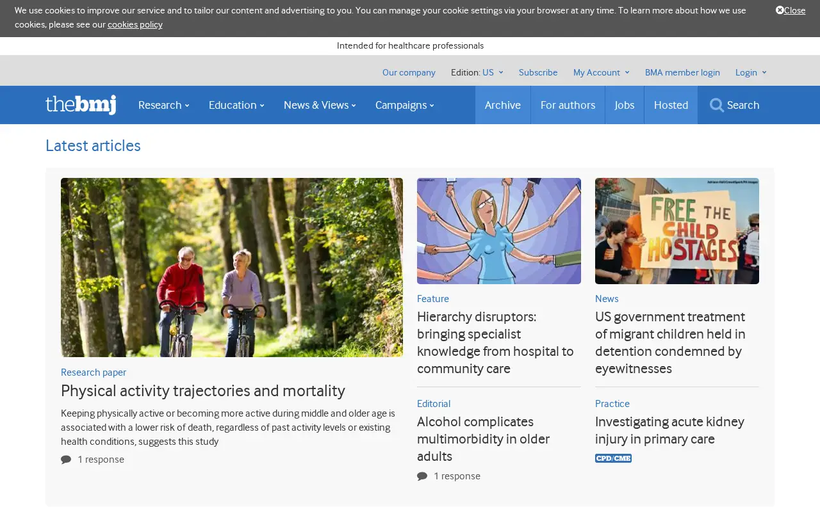This screenshot has width=820, height=512.
Task: Open the Free the Child Hostages photo
Action: [677, 231]
